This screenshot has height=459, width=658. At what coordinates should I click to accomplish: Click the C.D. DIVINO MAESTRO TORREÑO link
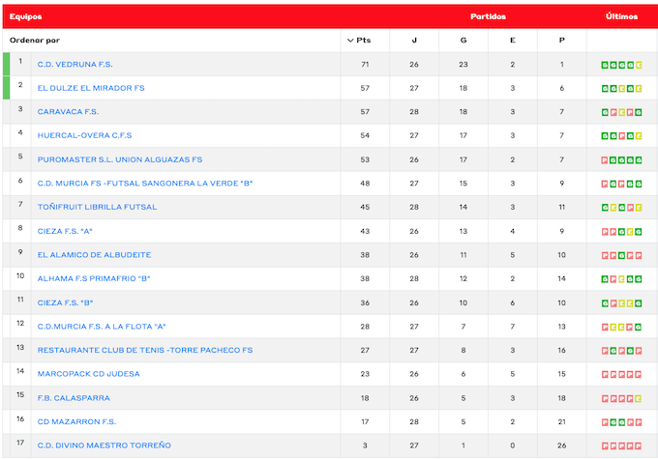click(104, 445)
